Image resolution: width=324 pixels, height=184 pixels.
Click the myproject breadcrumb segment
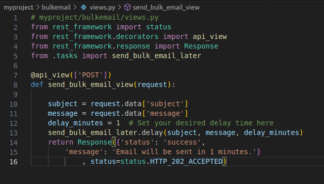coord(19,8)
